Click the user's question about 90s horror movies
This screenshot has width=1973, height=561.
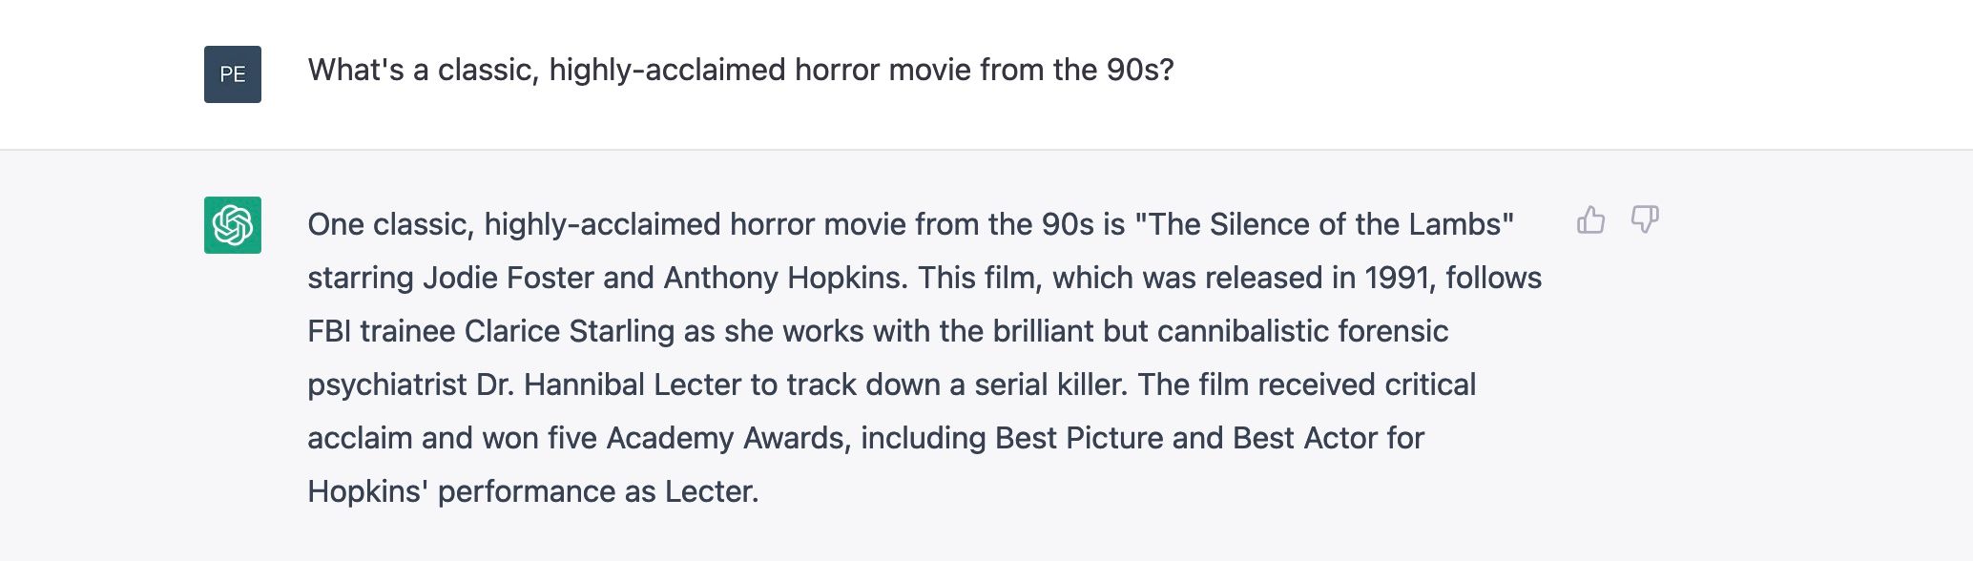point(740,70)
